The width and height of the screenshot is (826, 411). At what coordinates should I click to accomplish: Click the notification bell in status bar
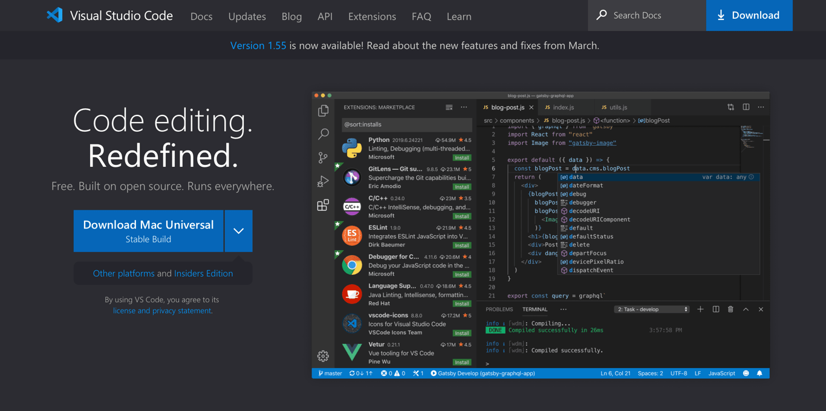(x=759, y=374)
